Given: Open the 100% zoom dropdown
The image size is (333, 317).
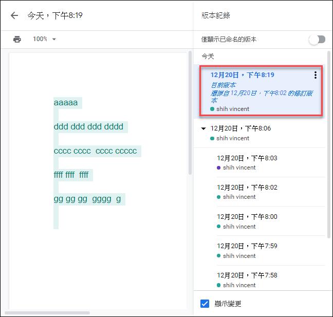Looking at the screenshot, I should [x=44, y=39].
